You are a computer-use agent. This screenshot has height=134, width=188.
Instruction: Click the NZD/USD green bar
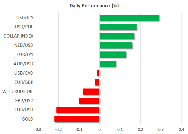tap(116, 45)
